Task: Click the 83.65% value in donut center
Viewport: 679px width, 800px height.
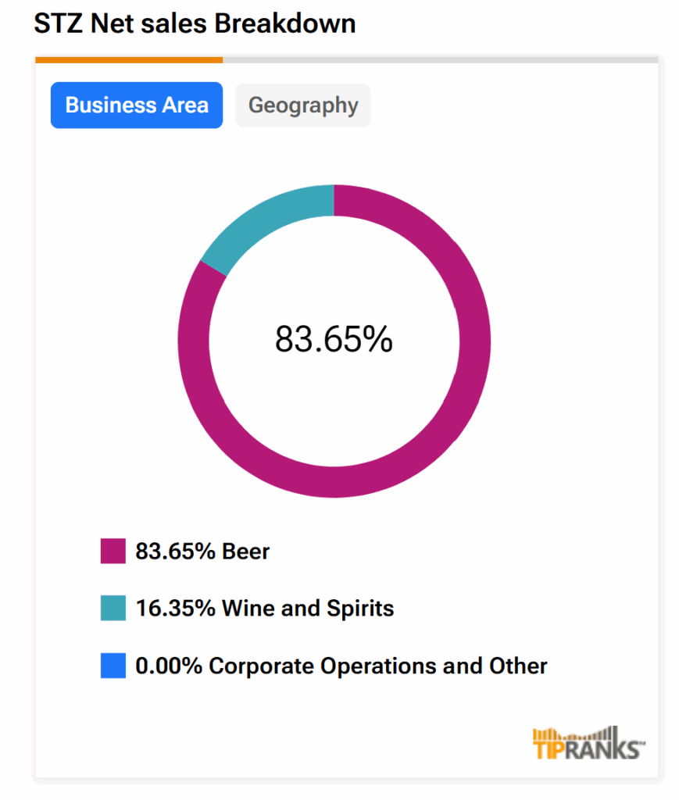Action: point(334,339)
